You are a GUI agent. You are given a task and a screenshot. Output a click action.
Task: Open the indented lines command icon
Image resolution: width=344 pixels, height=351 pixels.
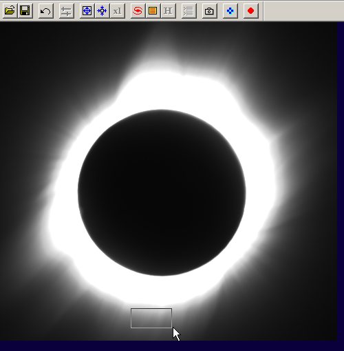(189, 10)
